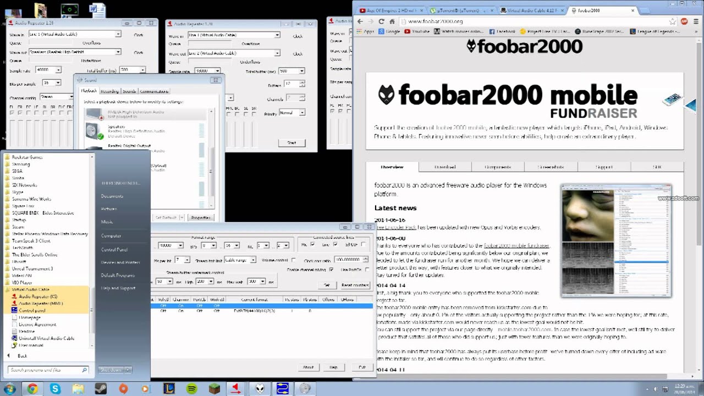The height and width of the screenshot is (396, 704).
Task: Select the Speakers playback device
Action: [146, 130]
